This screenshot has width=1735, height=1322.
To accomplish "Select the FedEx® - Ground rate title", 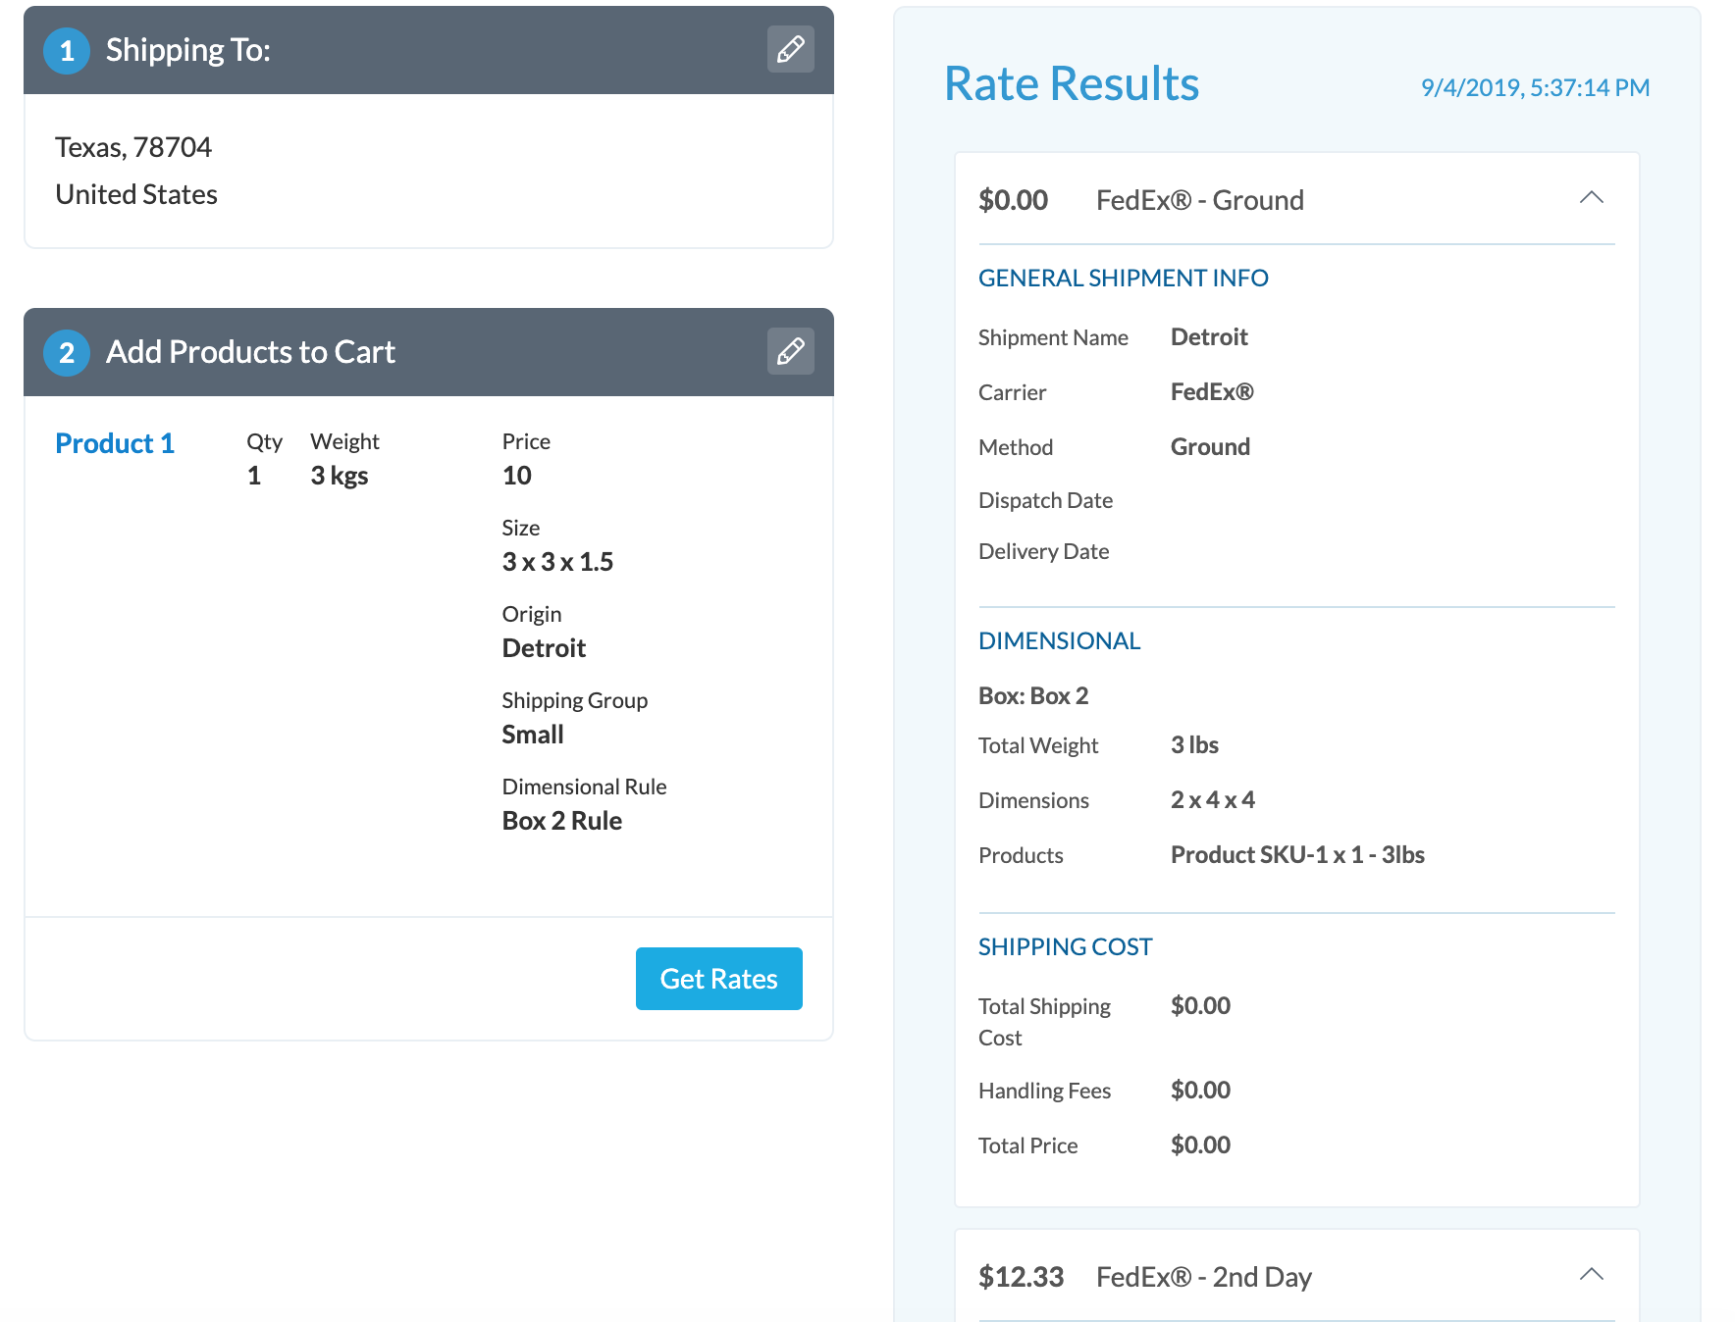I will pyautogui.click(x=1199, y=200).
